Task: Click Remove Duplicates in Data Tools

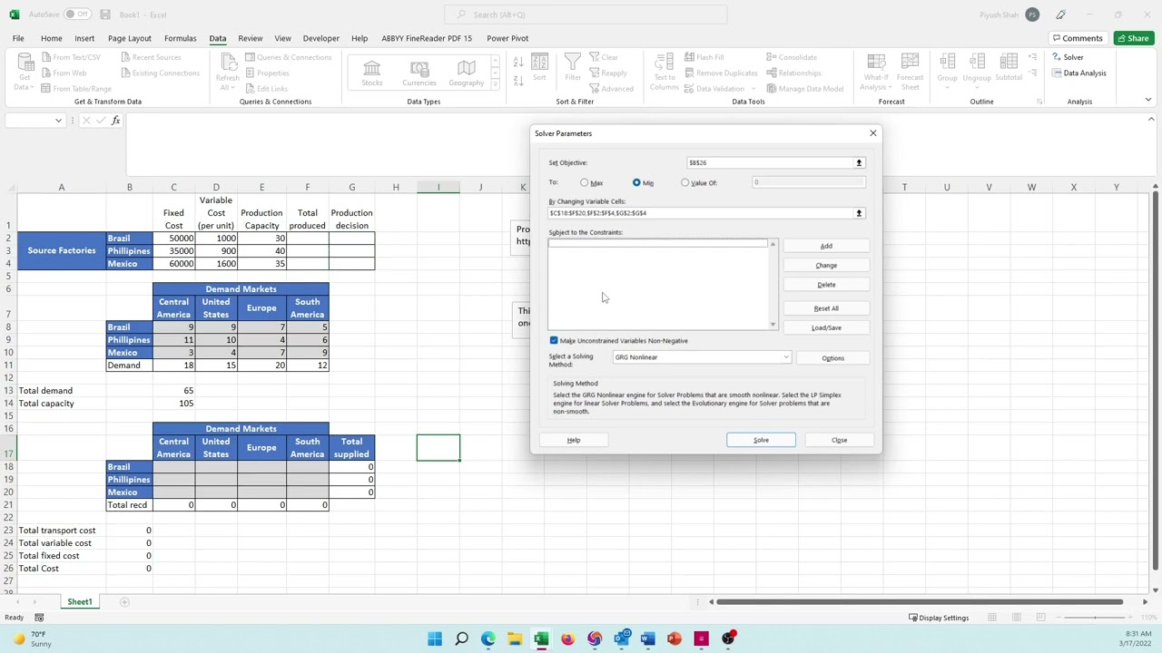Action: [721, 73]
